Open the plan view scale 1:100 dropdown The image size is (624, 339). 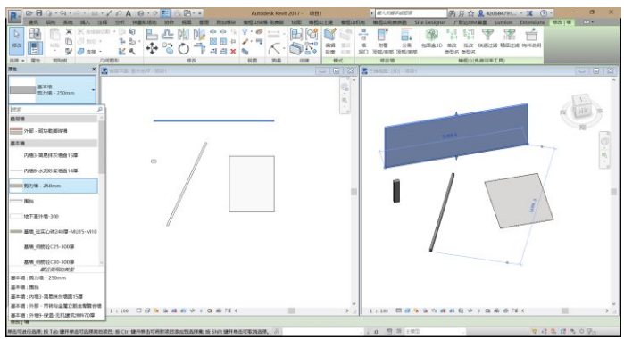click(x=120, y=310)
